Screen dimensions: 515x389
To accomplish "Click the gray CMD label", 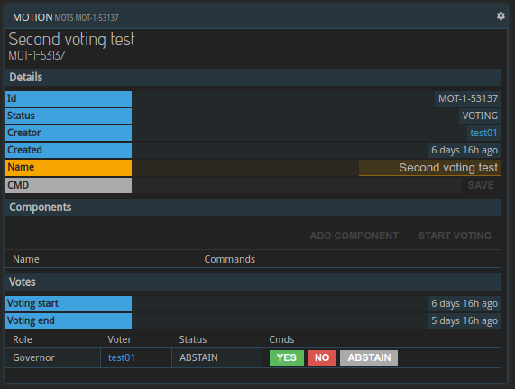I will [69, 185].
